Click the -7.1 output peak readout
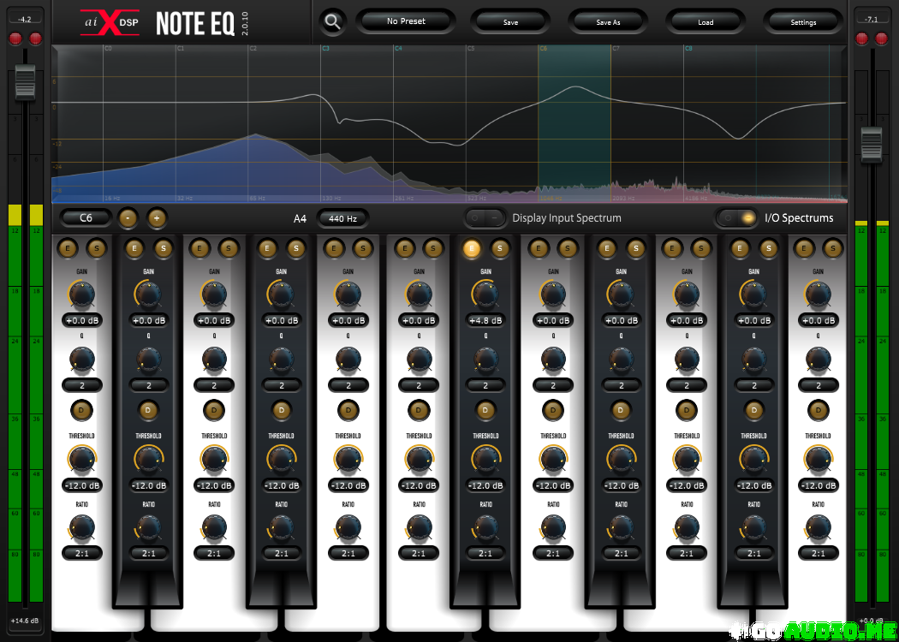 872,19
